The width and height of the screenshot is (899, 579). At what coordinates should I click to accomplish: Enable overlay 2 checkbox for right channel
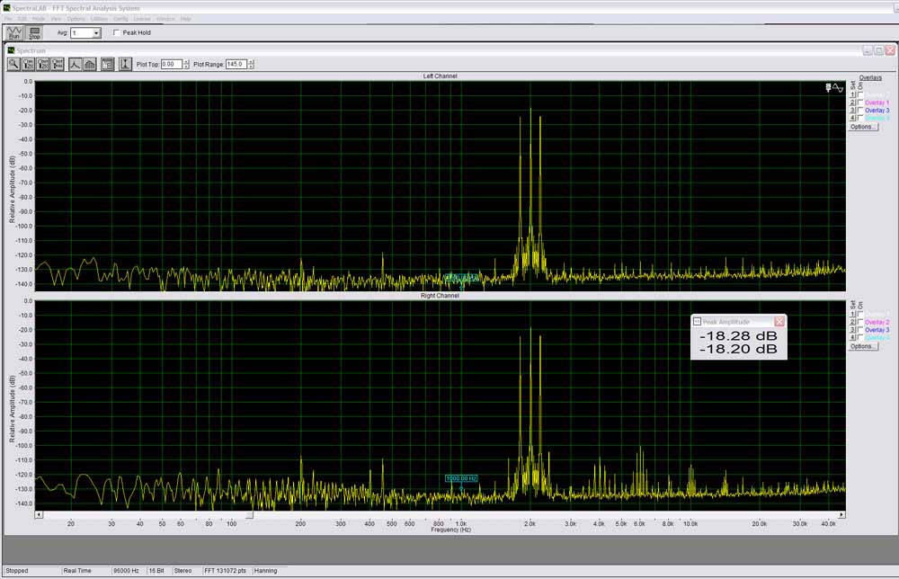tap(860, 322)
